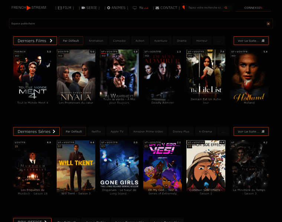Image resolution: width=282 pixels, height=222 pixels.
Task: Select the Comedie film filter
Action: pyautogui.click(x=119, y=41)
